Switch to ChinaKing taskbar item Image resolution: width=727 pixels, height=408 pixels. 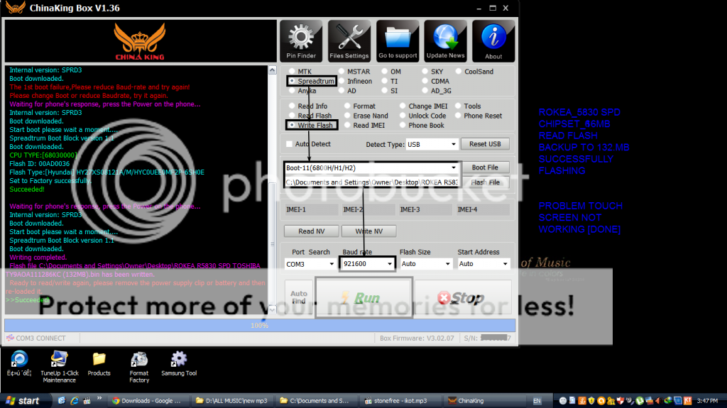(x=484, y=401)
